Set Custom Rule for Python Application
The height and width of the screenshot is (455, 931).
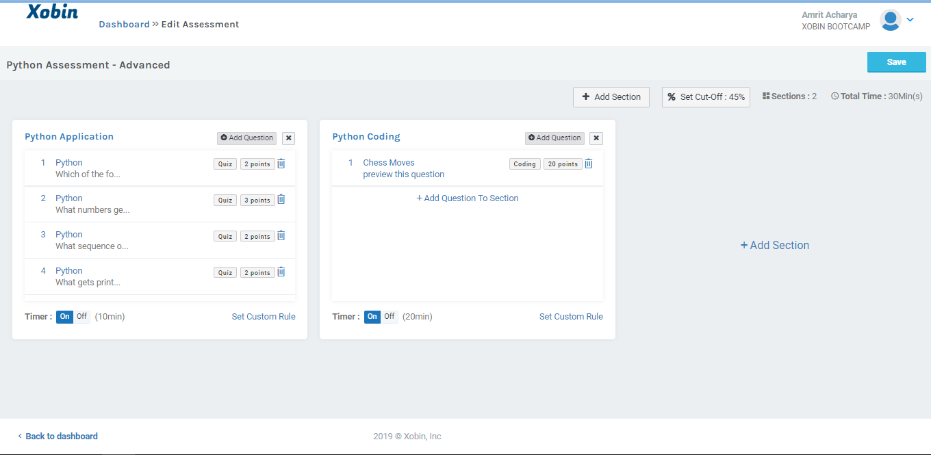(x=264, y=317)
